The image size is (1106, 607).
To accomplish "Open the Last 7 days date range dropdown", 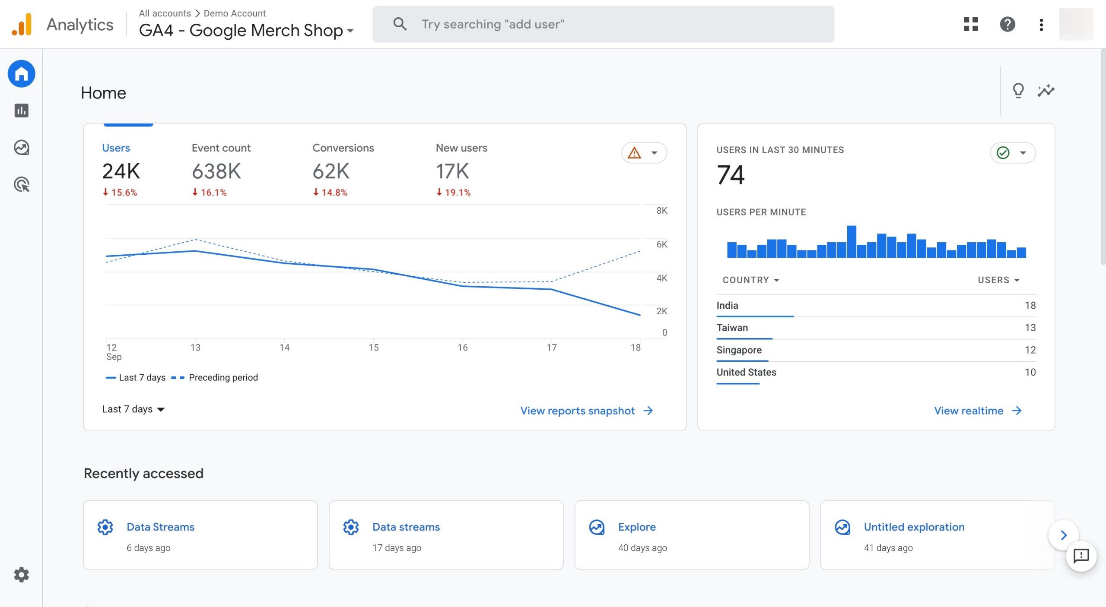I will click(x=133, y=409).
